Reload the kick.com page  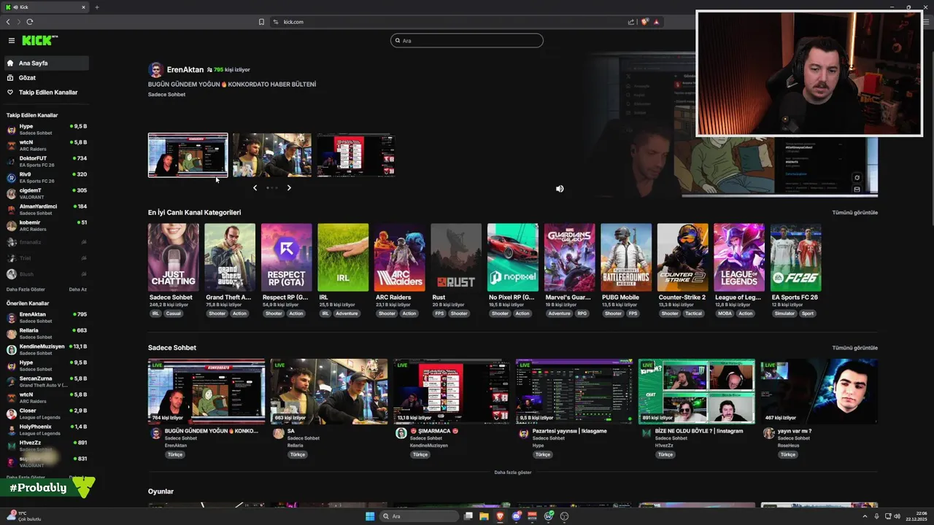(x=30, y=22)
